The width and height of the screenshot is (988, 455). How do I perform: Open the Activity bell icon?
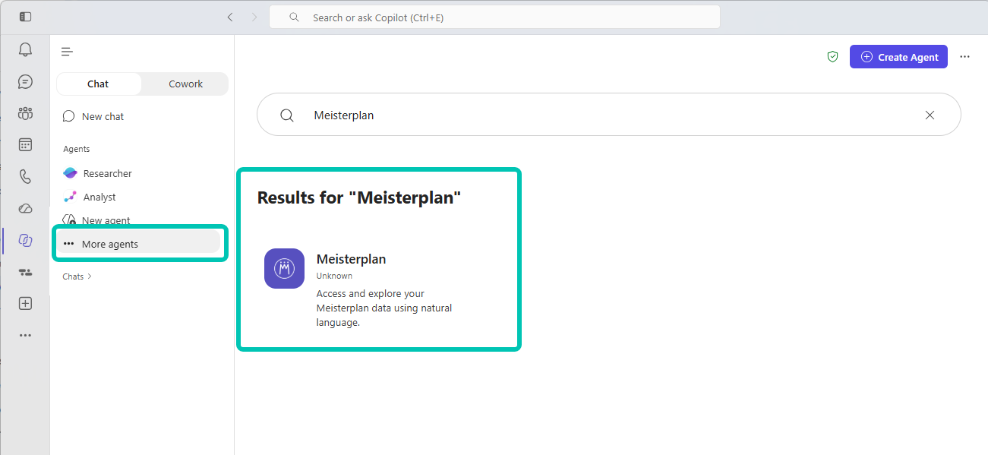pos(25,50)
